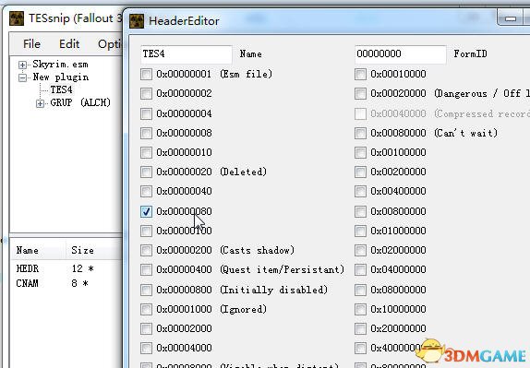
Task: Select Skyrim.esm in the plugin tree
Action: [x=61, y=65]
